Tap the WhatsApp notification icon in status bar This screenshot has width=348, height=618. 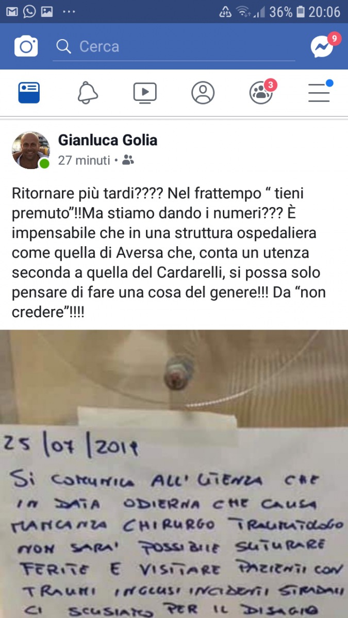click(29, 11)
